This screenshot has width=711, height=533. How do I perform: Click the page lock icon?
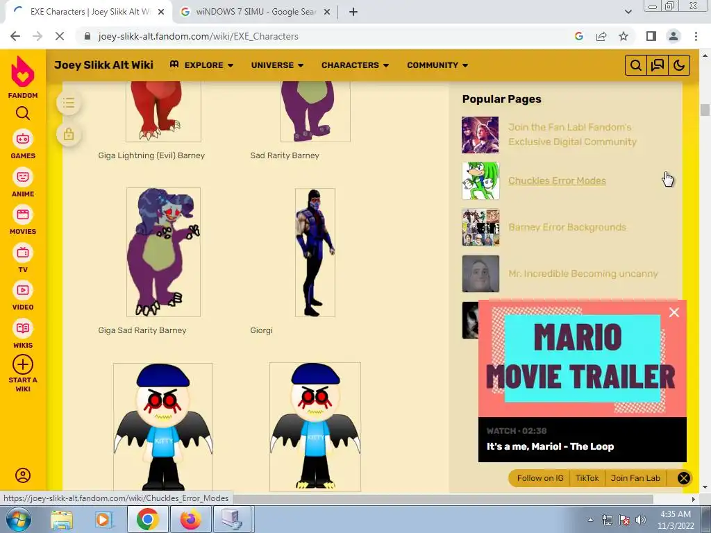coord(69,135)
